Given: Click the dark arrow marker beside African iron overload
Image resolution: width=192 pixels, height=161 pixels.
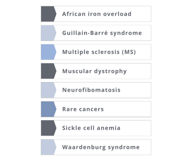Looking at the screenshot, I should (48, 14).
